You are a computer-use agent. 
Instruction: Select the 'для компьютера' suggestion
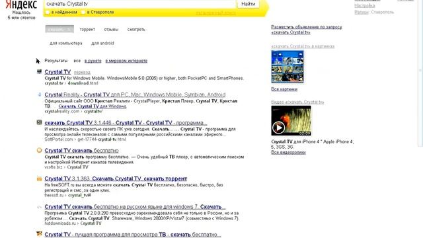point(66,43)
